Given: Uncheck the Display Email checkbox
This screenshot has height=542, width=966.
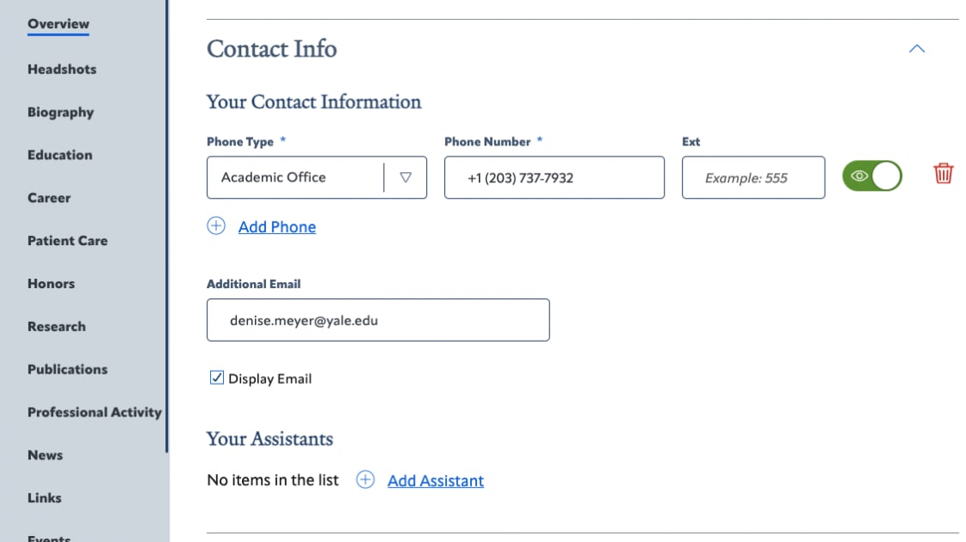Looking at the screenshot, I should [216, 377].
